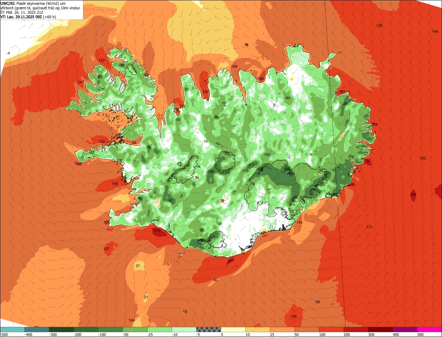Click the orange 50 to 100 legend swatch
The width and height of the screenshot is (442, 337).
pos(307,329)
